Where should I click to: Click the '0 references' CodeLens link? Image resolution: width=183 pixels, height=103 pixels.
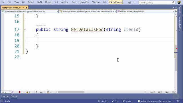(41, 25)
